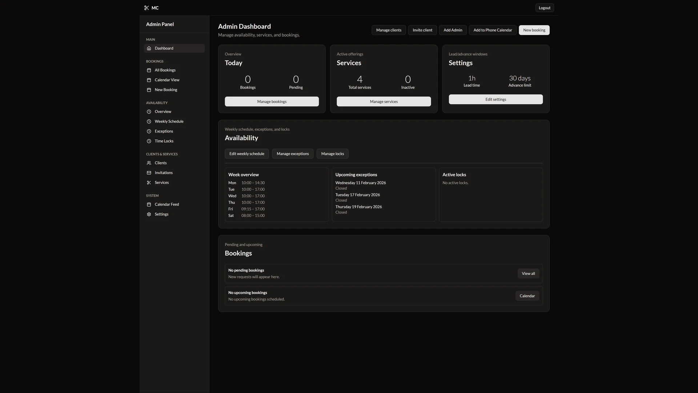Open Settings in sidebar

point(174,214)
